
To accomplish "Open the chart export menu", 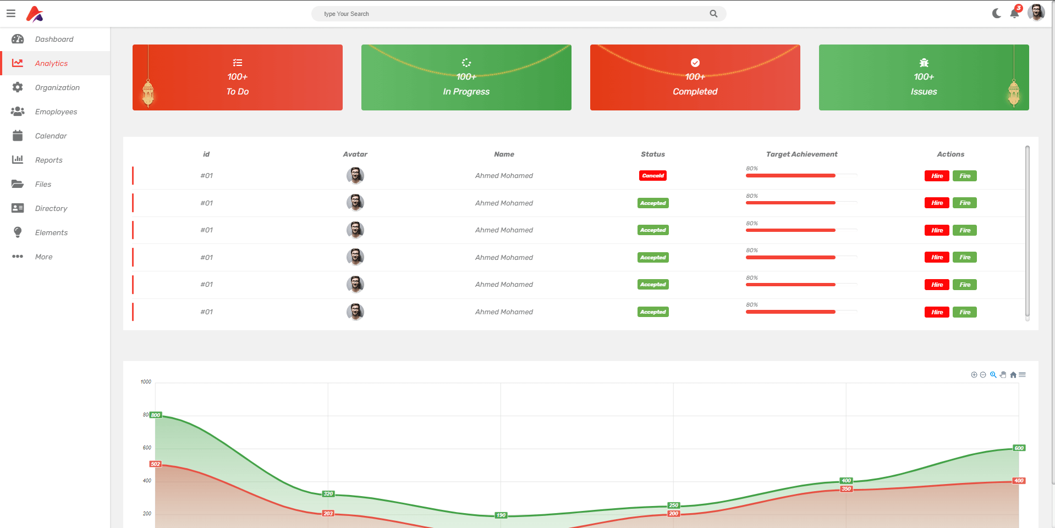I will (x=1023, y=375).
